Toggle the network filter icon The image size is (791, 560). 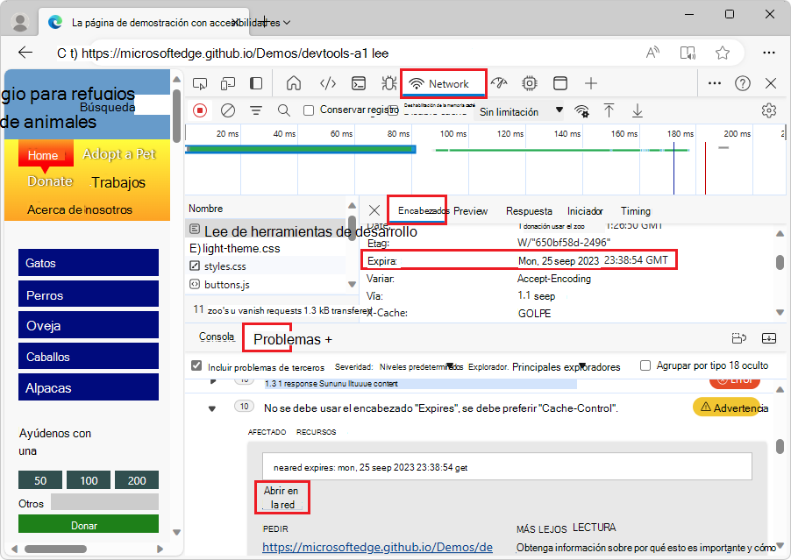[256, 110]
